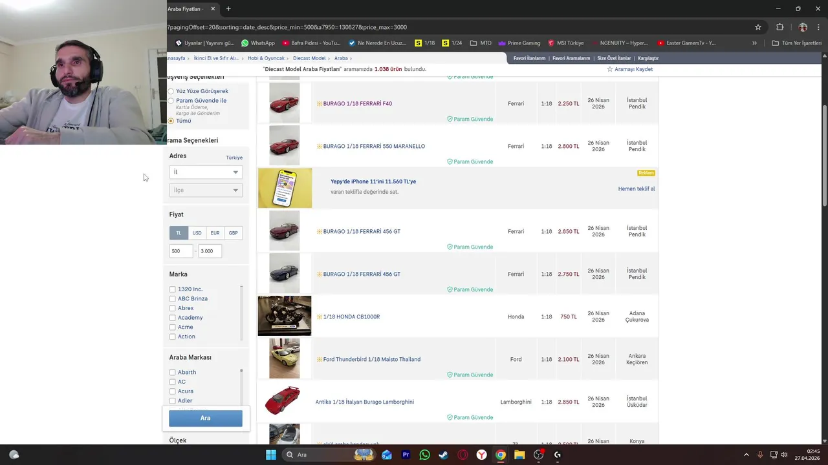Open Favori Aramalarım menu item

(x=571, y=58)
